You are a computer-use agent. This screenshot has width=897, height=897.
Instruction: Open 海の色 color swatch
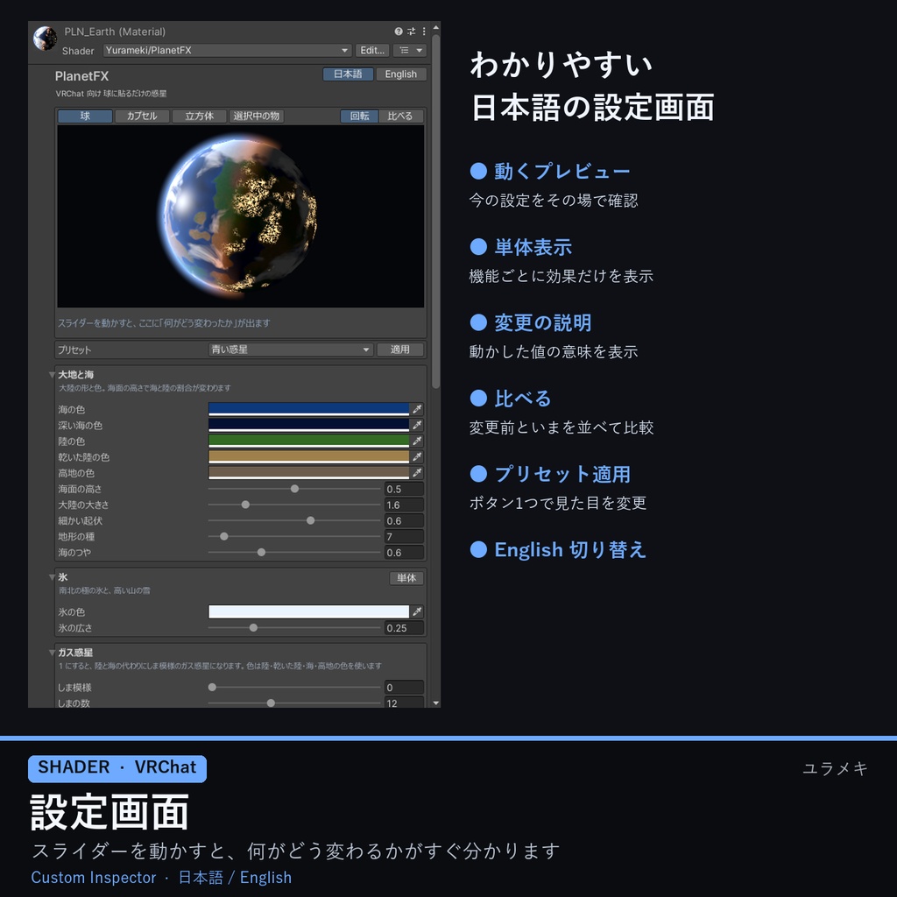pyautogui.click(x=309, y=409)
